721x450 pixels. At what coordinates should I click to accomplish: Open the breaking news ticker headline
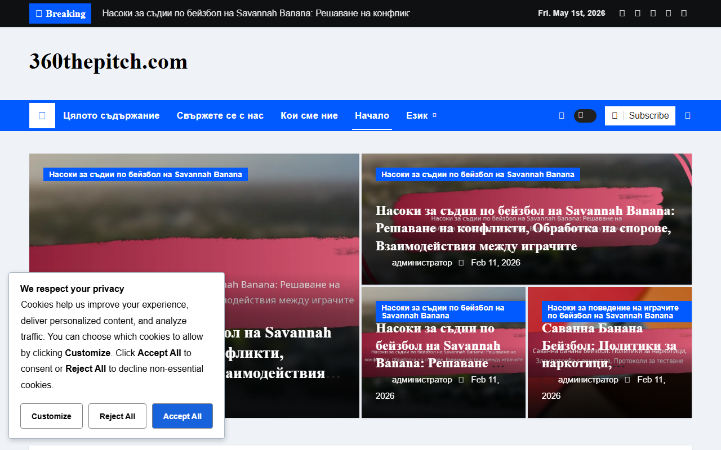[x=256, y=13]
